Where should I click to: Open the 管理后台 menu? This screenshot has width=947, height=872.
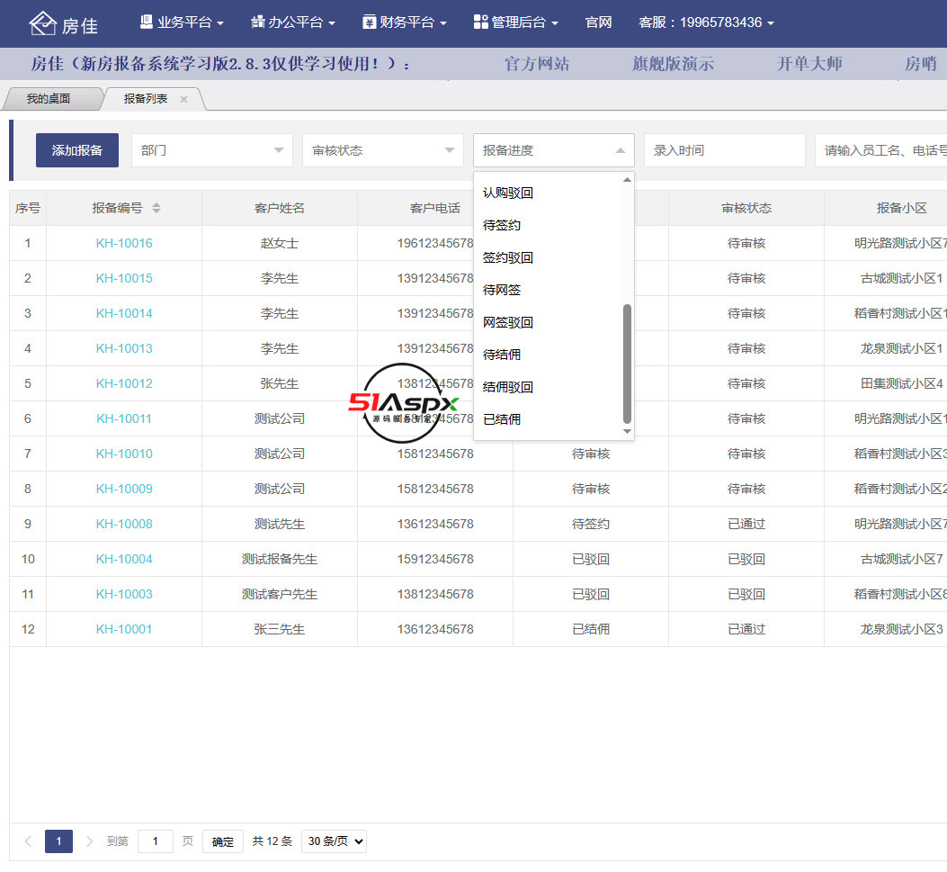click(x=515, y=22)
